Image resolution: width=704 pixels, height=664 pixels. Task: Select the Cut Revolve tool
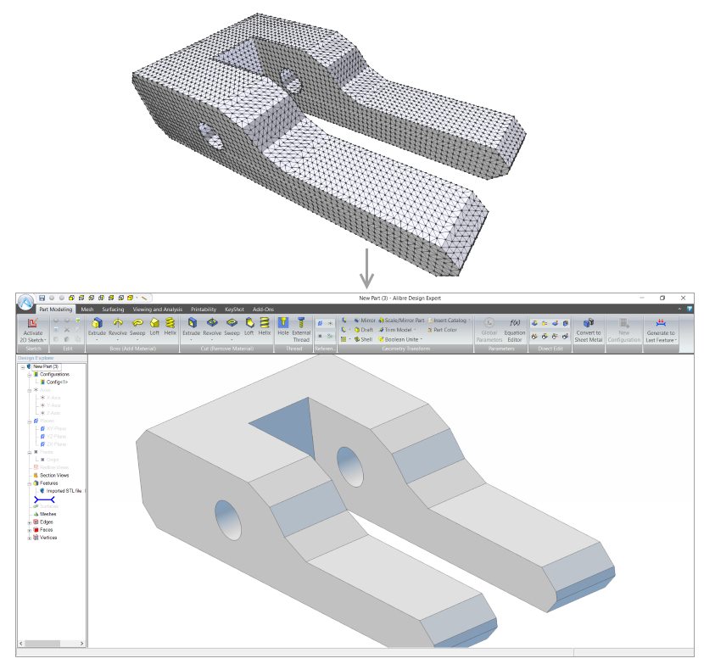(x=212, y=327)
